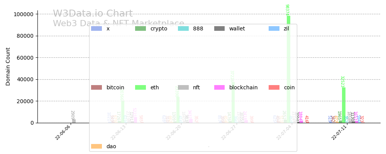Click the W3Data.io Chart title text

93,14
